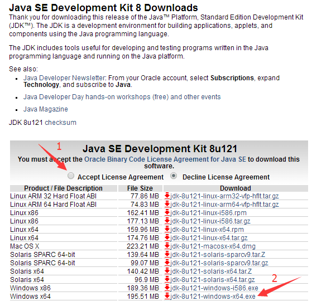Download jdk-8u121-solaris-sparcv9.tar.Z file link
This screenshot has height=306, width=312.
[x=218, y=255]
